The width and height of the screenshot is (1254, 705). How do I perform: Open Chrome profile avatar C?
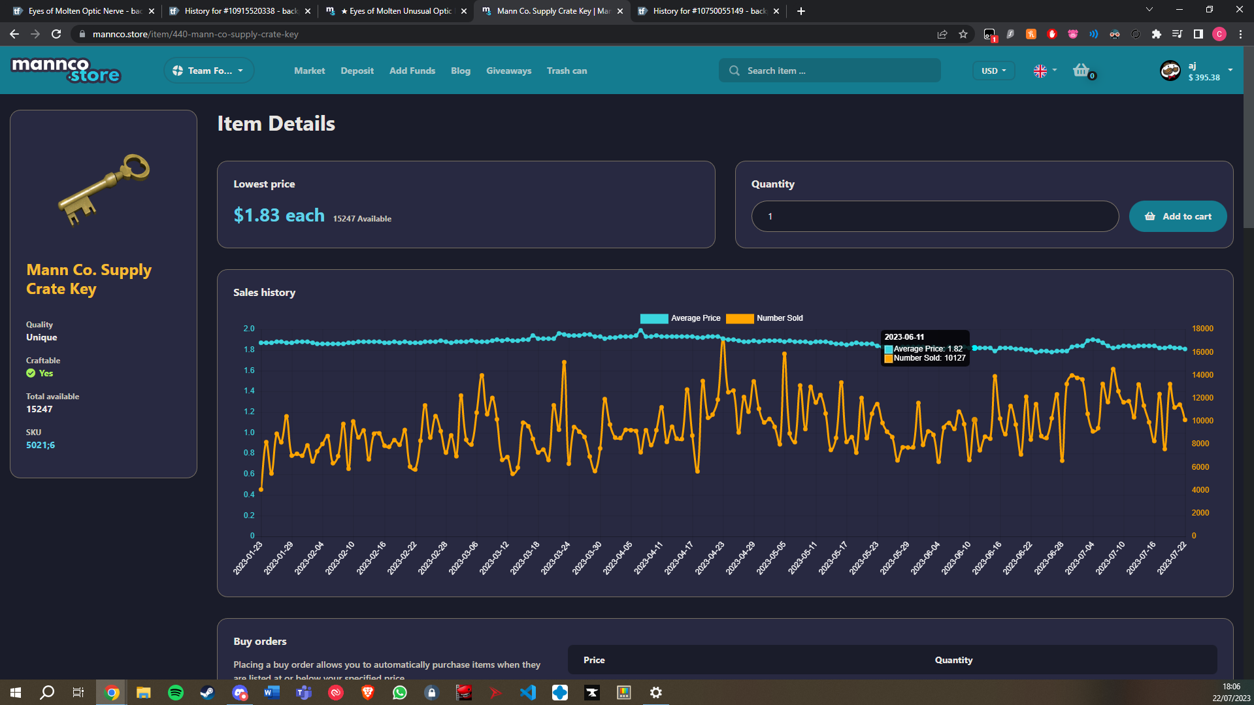[x=1219, y=34]
